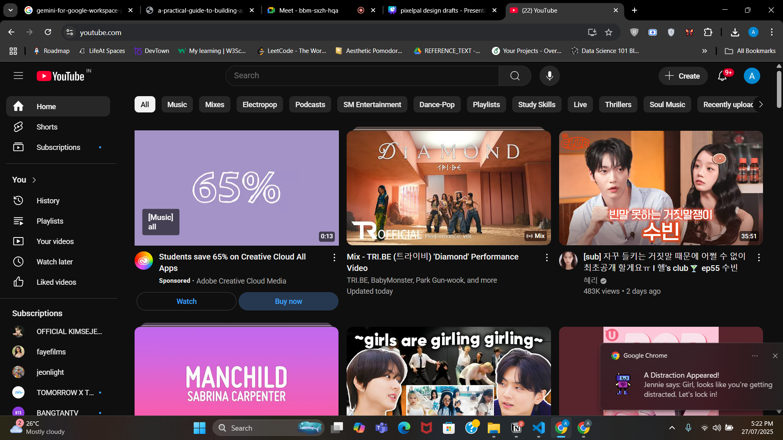Click the YouTube logo
This screenshot has height=440, width=783.
point(61,76)
